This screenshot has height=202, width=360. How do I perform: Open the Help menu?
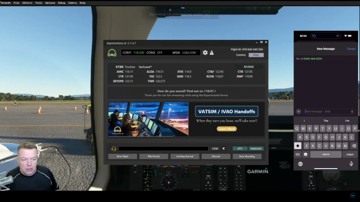pos(82,3)
